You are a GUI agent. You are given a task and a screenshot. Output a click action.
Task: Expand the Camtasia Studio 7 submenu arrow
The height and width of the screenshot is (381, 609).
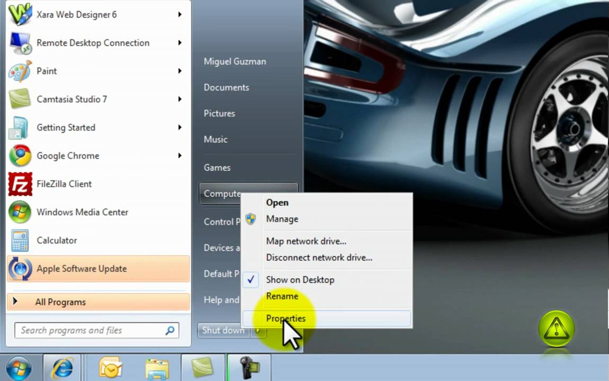click(180, 99)
